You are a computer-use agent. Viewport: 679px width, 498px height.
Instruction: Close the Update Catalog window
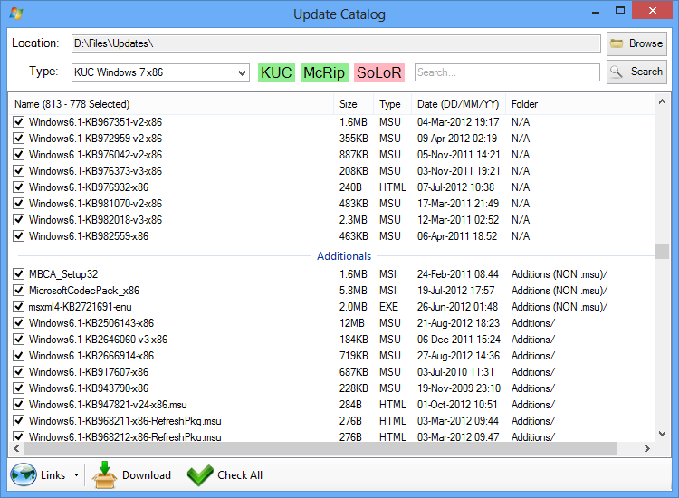click(x=652, y=10)
